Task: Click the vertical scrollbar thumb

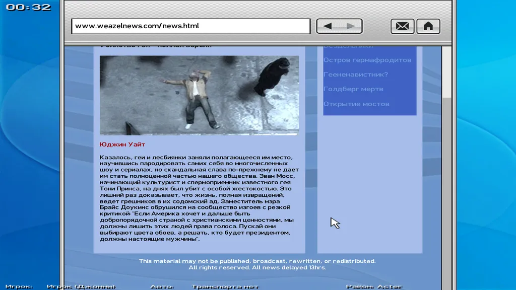Action: (447, 70)
